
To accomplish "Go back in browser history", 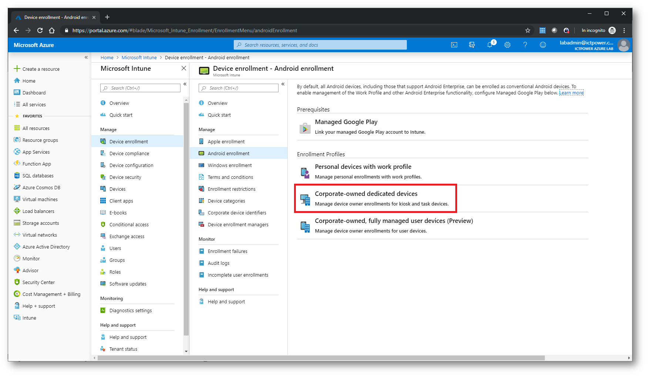I will (16, 30).
